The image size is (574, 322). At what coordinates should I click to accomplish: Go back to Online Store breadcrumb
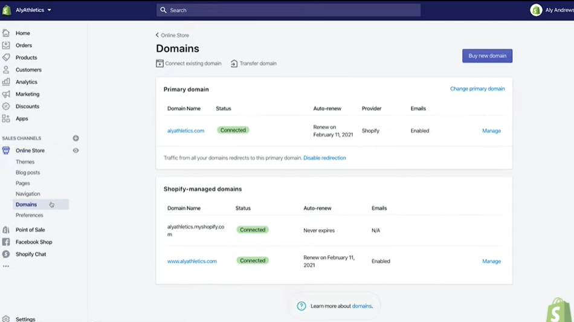(175, 35)
